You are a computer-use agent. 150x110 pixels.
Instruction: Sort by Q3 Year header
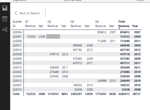(87, 26)
